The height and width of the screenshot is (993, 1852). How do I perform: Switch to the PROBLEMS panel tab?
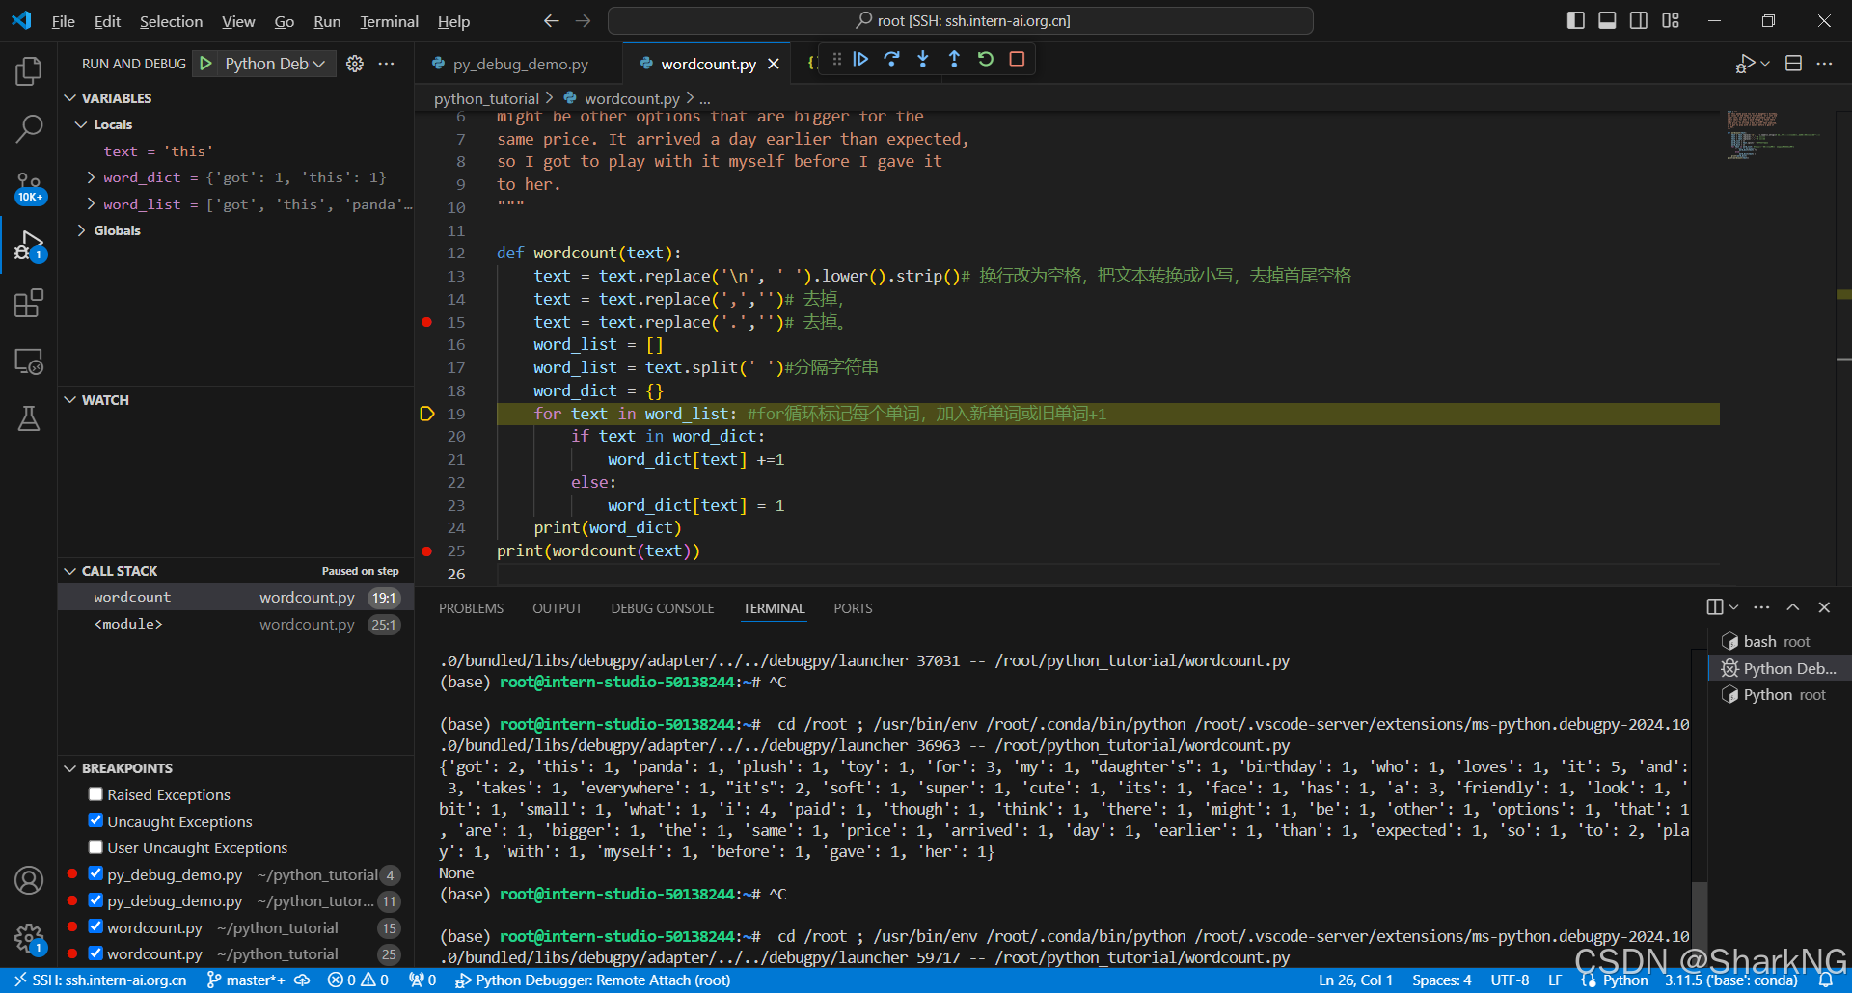(x=471, y=608)
